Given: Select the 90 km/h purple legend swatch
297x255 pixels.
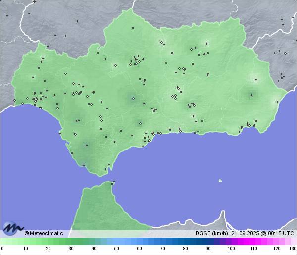Looking at the screenshot, I should (208, 241).
